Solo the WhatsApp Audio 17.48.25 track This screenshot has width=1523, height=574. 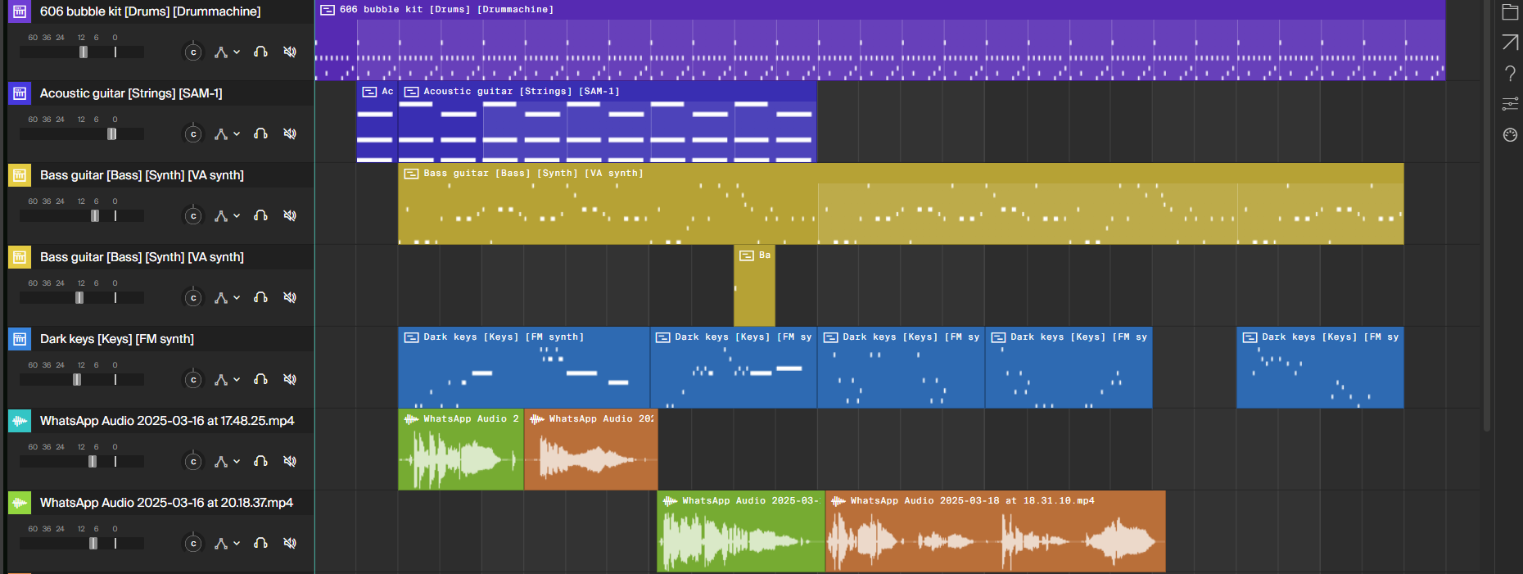260,461
